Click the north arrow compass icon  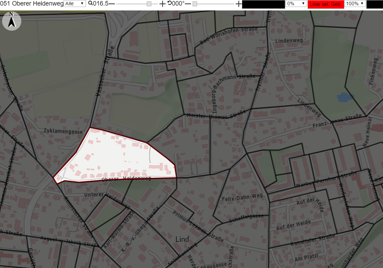pyautogui.click(x=12, y=21)
